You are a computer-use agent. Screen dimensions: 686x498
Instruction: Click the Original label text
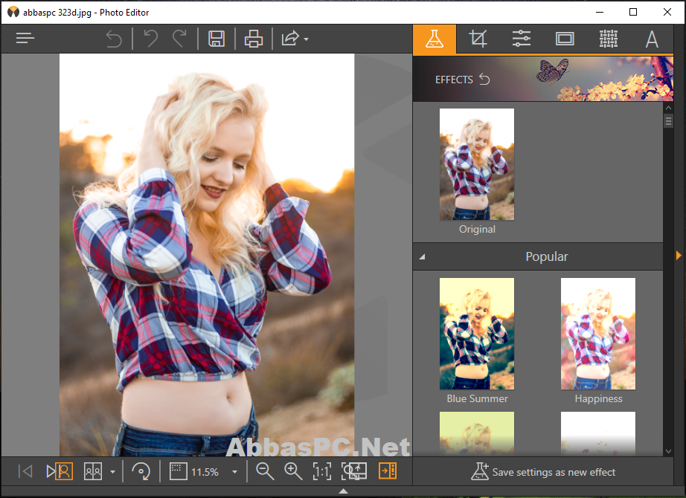click(478, 229)
